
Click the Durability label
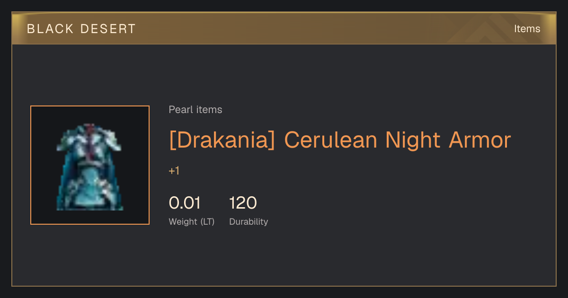pos(248,222)
